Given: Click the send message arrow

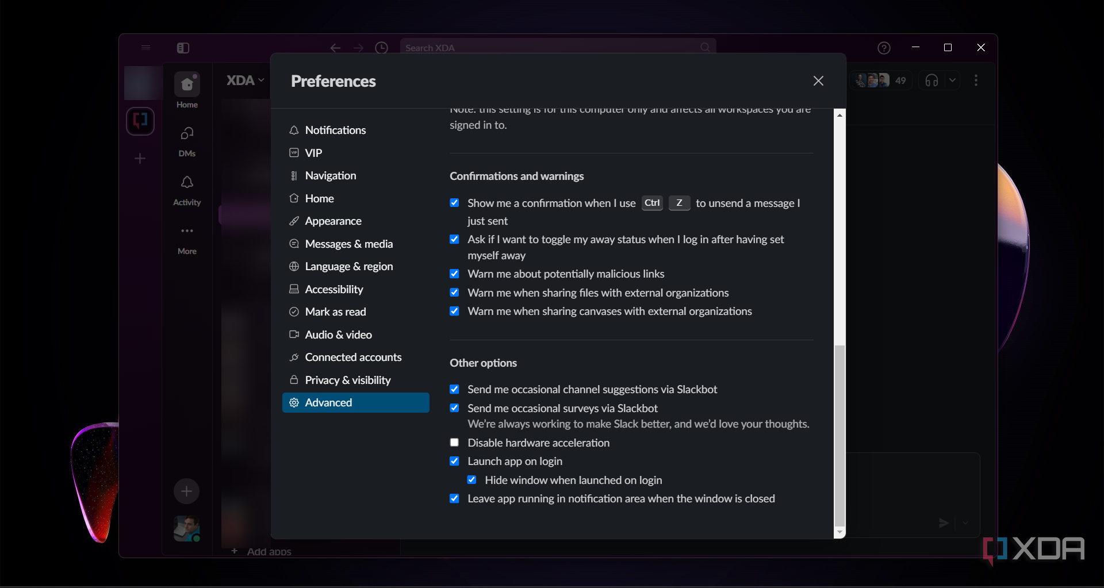Looking at the screenshot, I should 944,523.
